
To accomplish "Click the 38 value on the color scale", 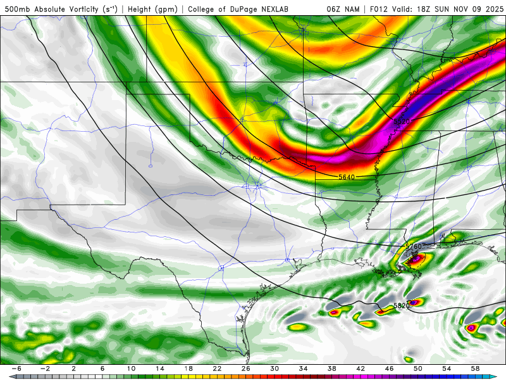I will pos(332,369).
